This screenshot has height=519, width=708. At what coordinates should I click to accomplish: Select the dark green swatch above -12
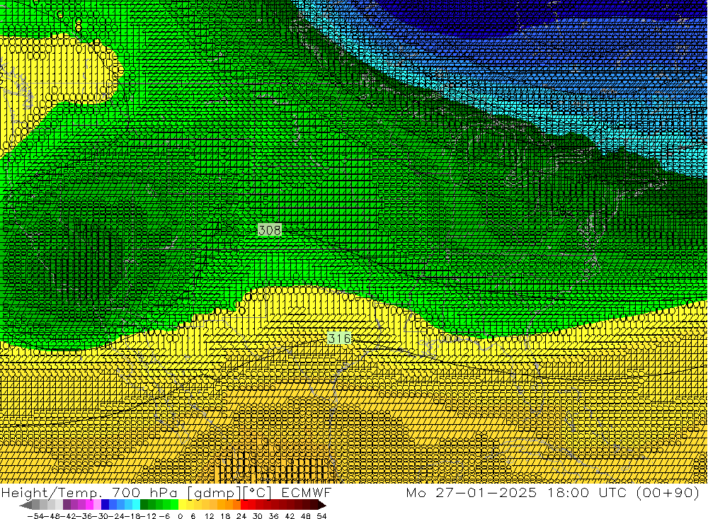pos(147,505)
